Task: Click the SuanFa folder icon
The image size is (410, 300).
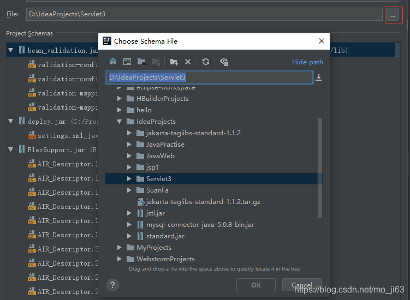Action: (140, 190)
